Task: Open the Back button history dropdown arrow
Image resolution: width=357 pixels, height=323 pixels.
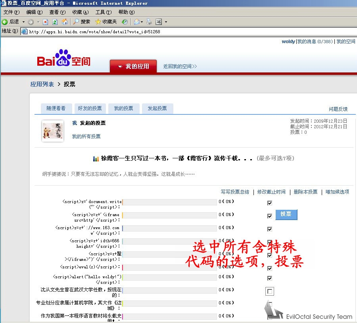Action: point(23,22)
